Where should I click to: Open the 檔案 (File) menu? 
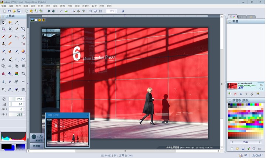4,6
